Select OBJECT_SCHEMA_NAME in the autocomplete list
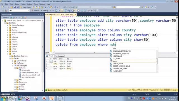The height and width of the screenshot is (101, 179). 133,66
